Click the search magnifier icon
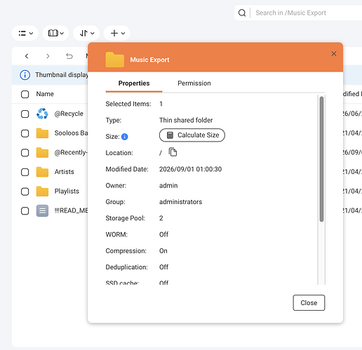The height and width of the screenshot is (350, 362). [x=242, y=13]
